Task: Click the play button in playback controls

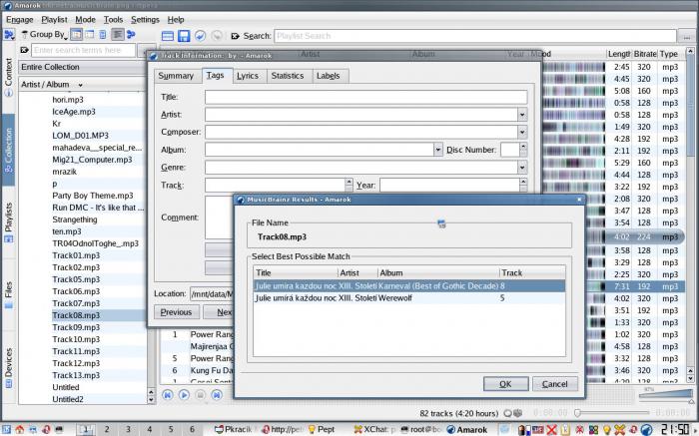Action: point(184,394)
